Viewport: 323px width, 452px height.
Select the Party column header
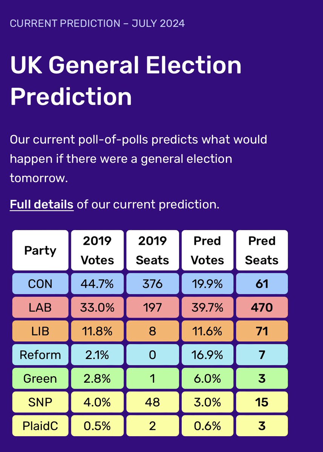pyautogui.click(x=40, y=250)
